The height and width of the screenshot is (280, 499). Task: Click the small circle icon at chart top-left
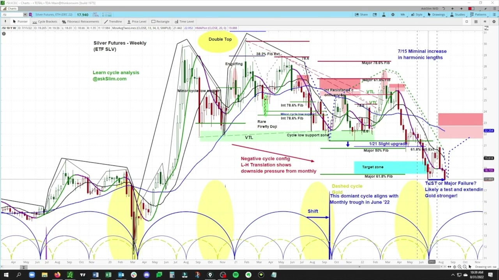(4, 34)
